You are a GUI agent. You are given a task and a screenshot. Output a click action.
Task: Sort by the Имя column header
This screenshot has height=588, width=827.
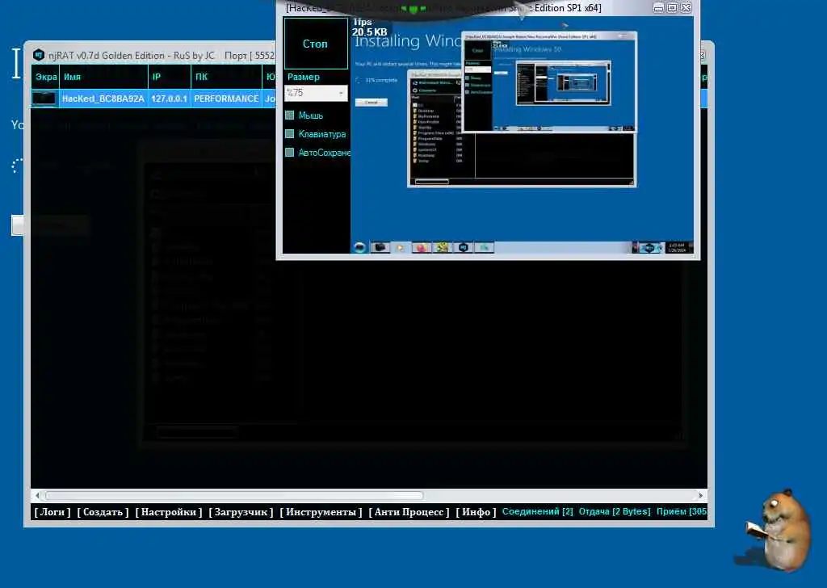(104, 77)
